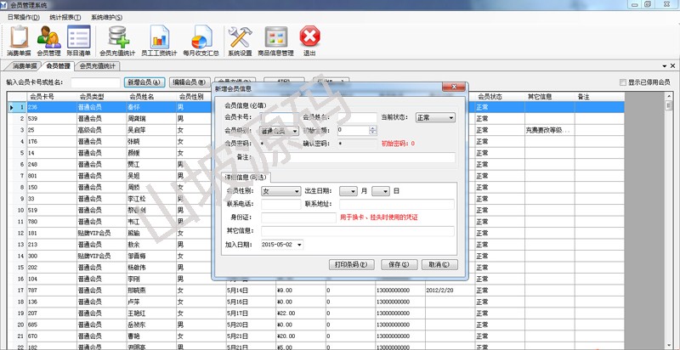Open 员工工资统计 bar chart icon
This screenshot has width=680, height=350.
[x=159, y=41]
